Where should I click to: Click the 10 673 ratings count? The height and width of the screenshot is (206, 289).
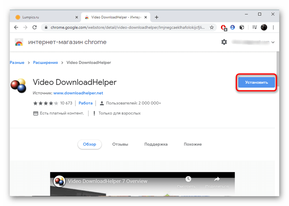[66, 103]
